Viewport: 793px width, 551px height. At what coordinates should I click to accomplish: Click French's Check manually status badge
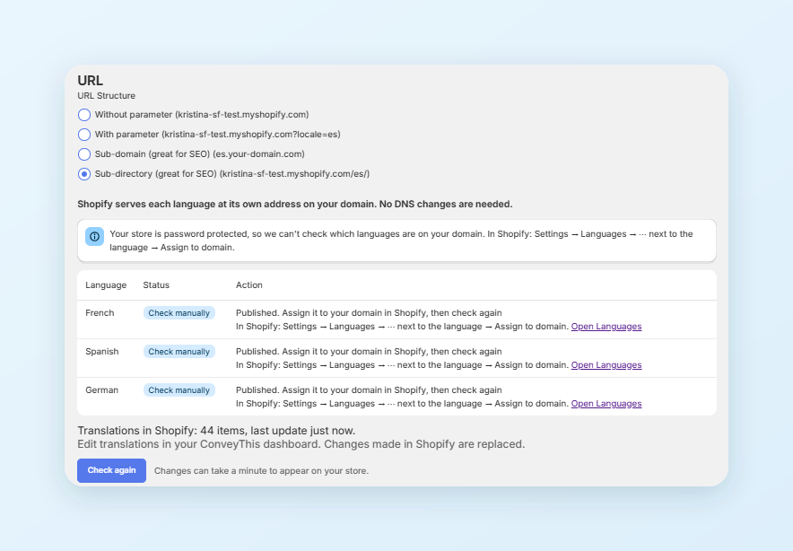[x=179, y=312]
